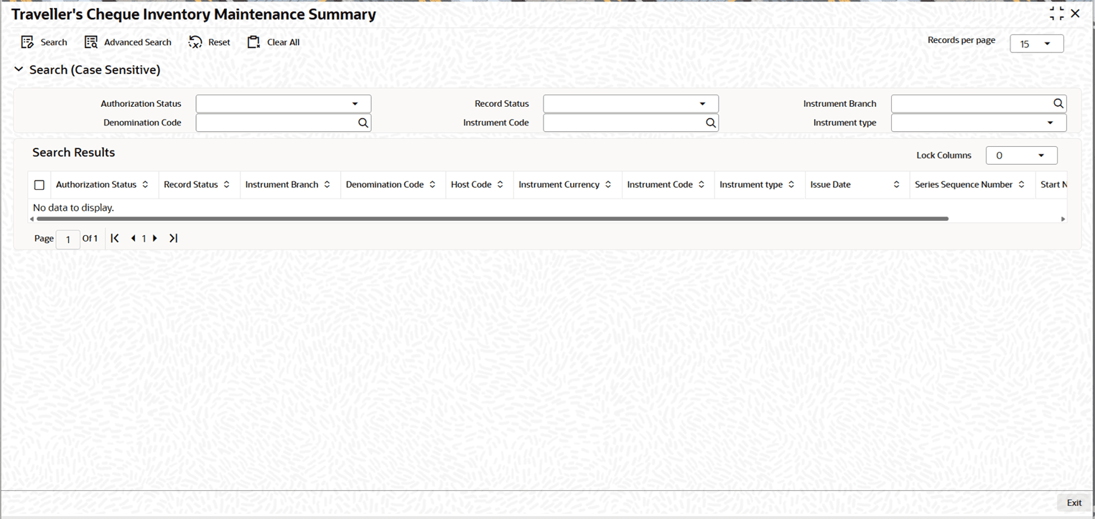Close the summary screen with X
The width and height of the screenshot is (1095, 519).
tap(1075, 14)
